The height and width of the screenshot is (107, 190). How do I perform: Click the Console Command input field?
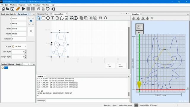point(88,100)
